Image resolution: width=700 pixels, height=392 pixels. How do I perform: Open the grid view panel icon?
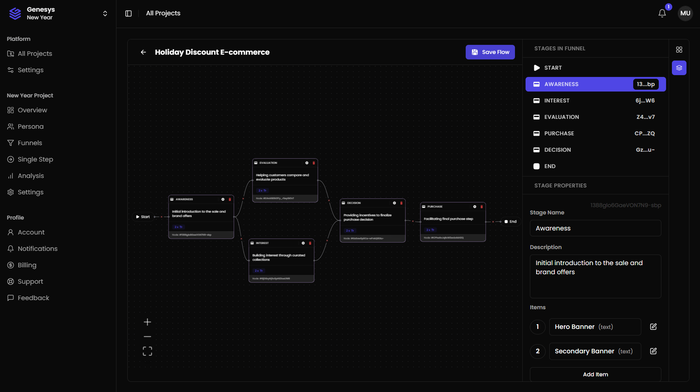coord(679,50)
